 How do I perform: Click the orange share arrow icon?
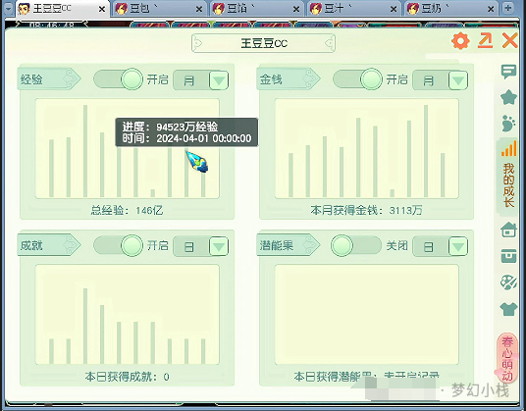point(485,40)
